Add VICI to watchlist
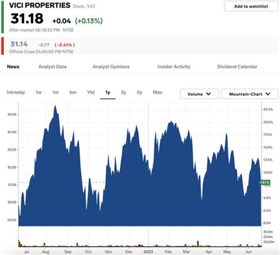The image size is (280, 255). click(x=251, y=6)
